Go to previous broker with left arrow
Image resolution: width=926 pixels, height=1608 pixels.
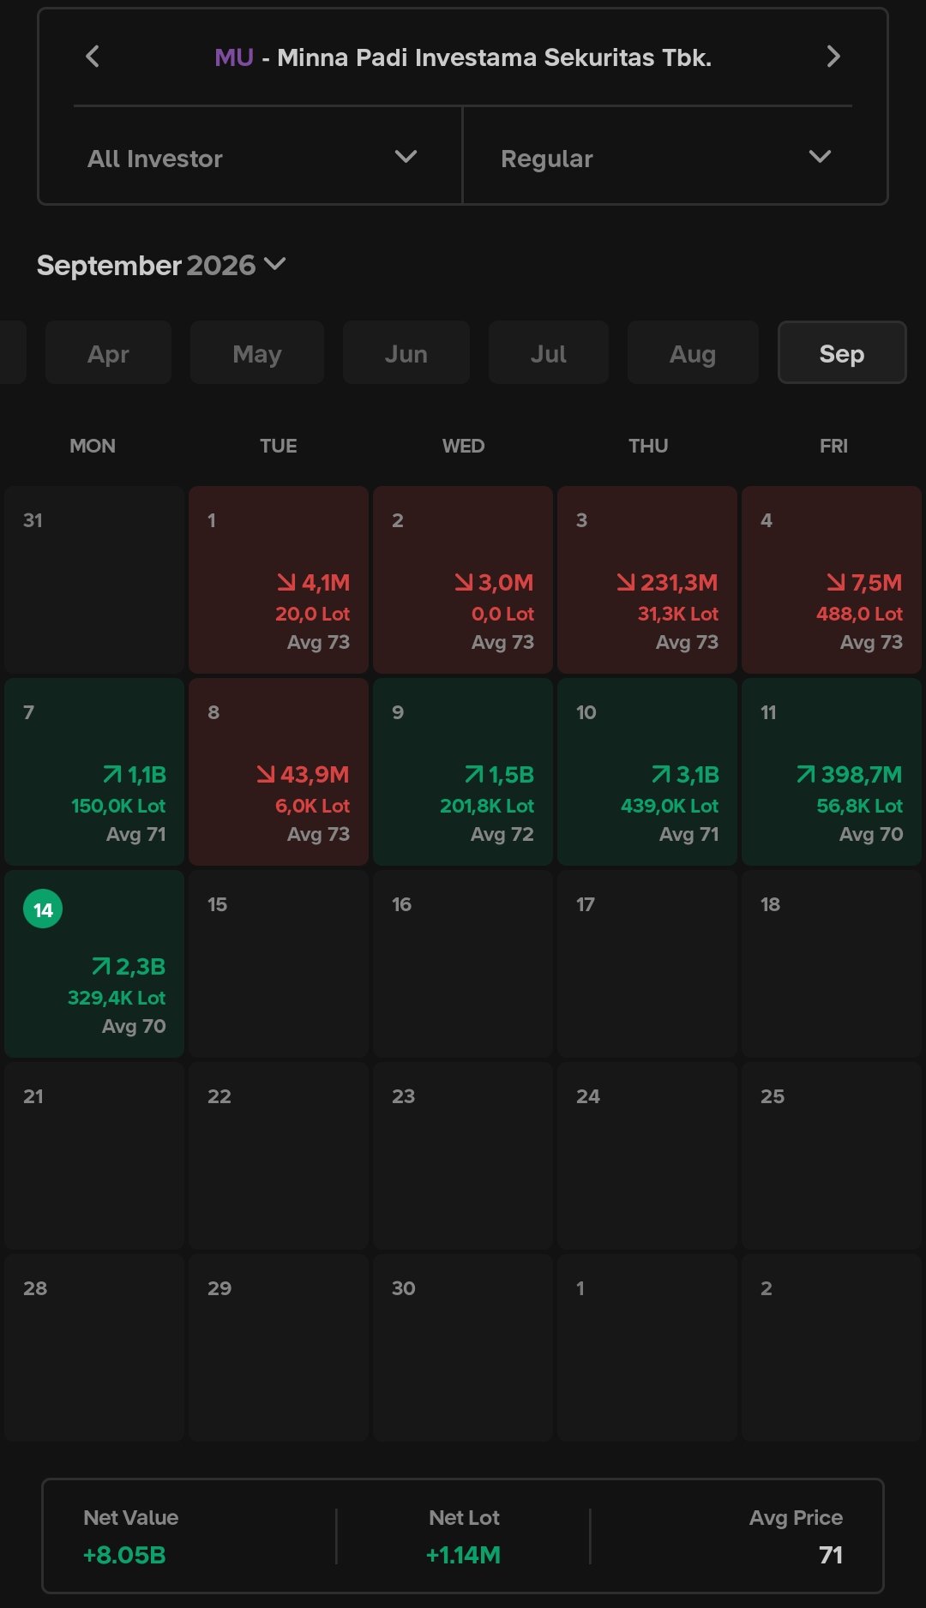(93, 57)
